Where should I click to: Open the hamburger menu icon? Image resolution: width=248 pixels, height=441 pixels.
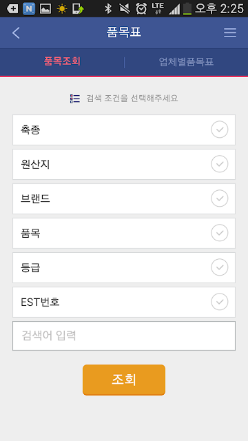click(230, 33)
